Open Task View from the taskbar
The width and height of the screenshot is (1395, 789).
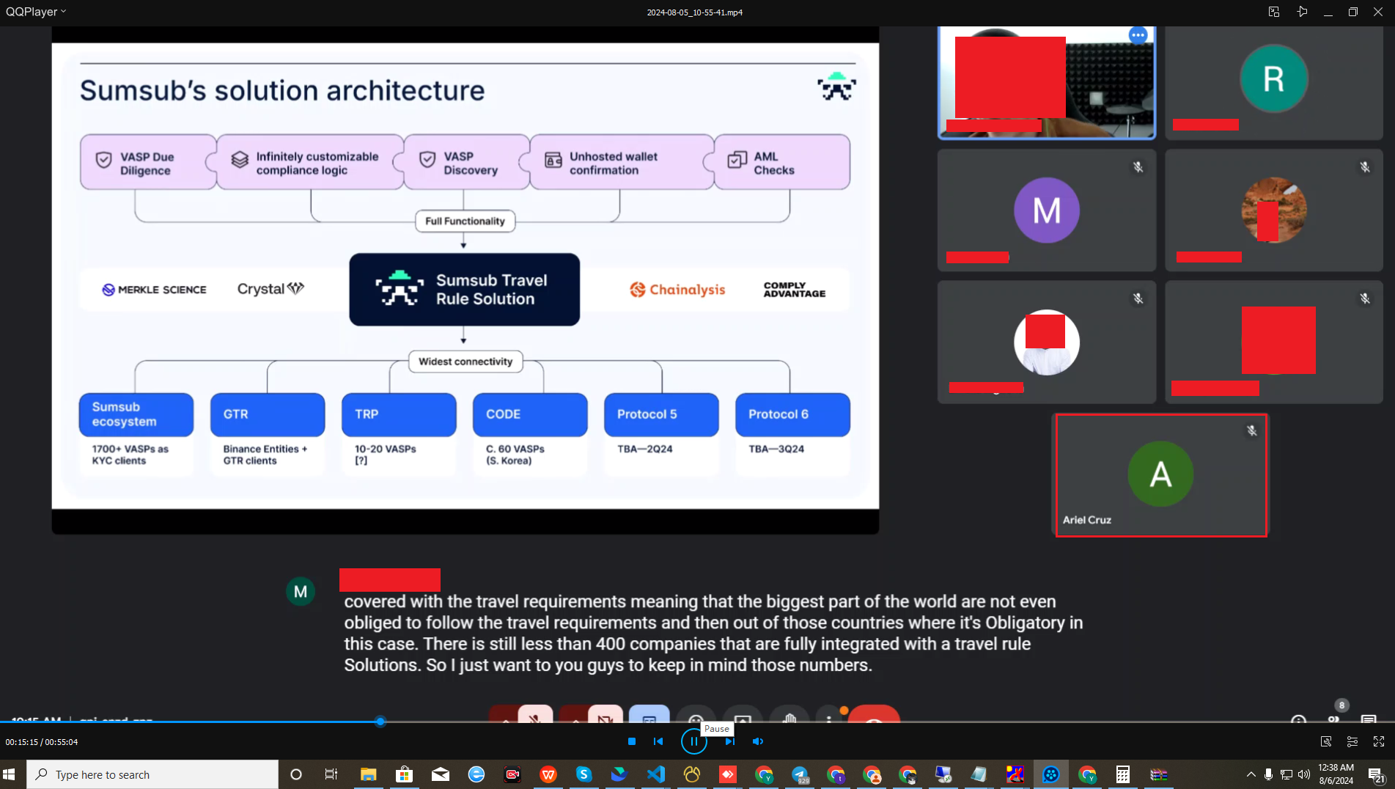point(331,774)
